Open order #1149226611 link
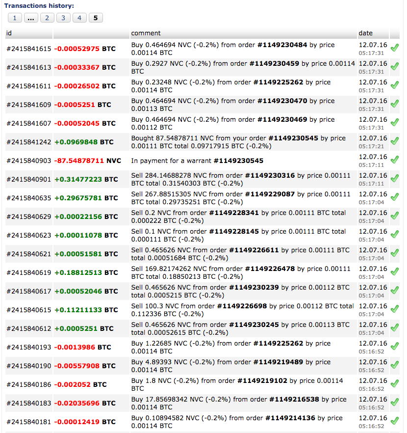 click(254, 250)
